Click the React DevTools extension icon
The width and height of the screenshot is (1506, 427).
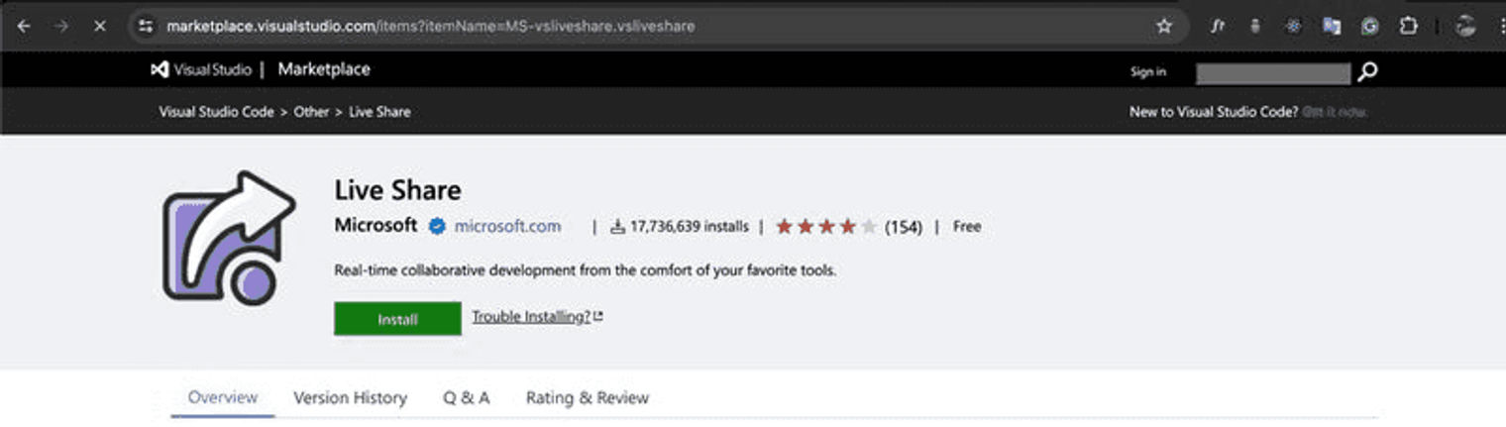pos(1293,27)
